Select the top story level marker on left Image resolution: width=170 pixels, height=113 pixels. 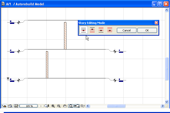(19, 22)
